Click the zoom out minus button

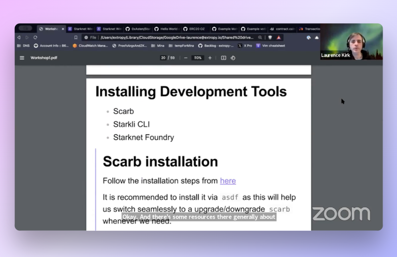tap(186, 58)
